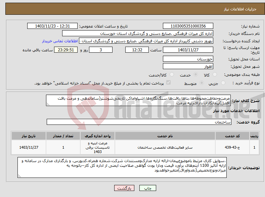The image size is (265, 197).
Task: Click the شماره نیاز label
Action: pos(250,26)
